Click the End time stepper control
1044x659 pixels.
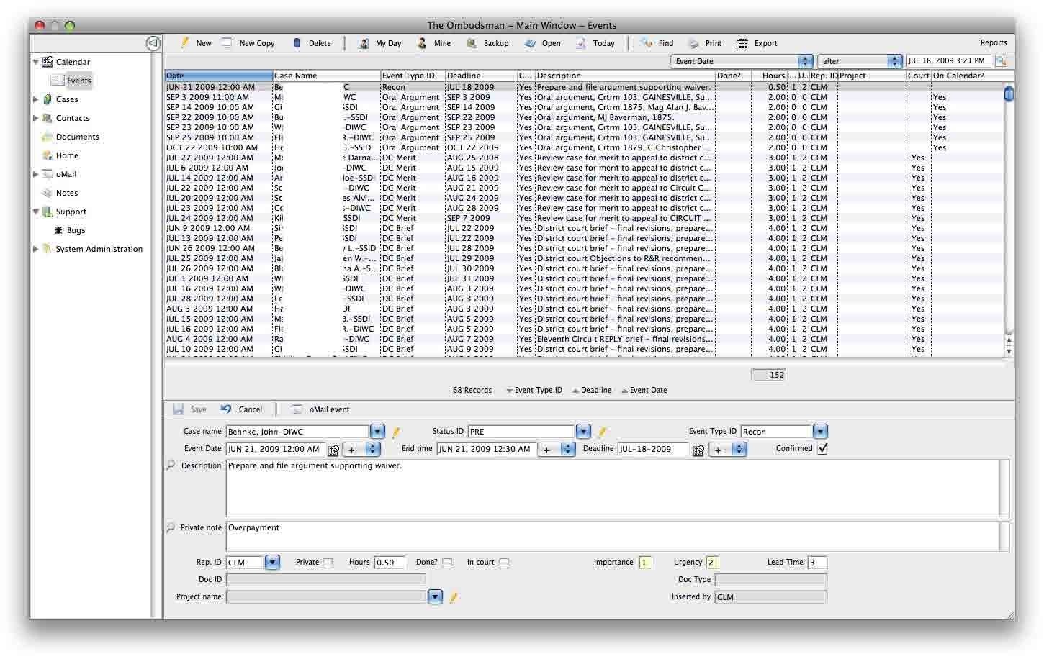[557, 450]
